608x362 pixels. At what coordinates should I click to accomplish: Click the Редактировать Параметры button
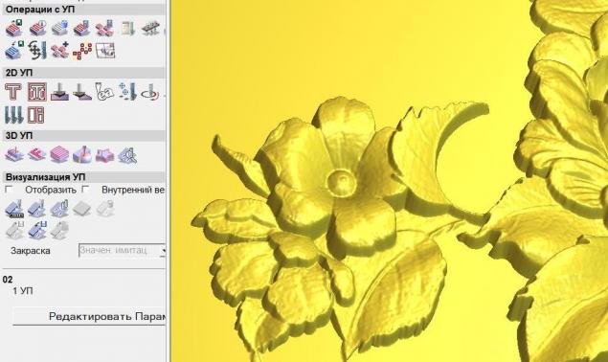(89, 317)
